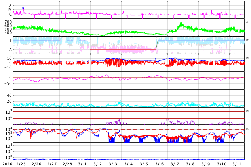Click the marker right of green panel
Screen dimensions: 251x167
point(247,22)
